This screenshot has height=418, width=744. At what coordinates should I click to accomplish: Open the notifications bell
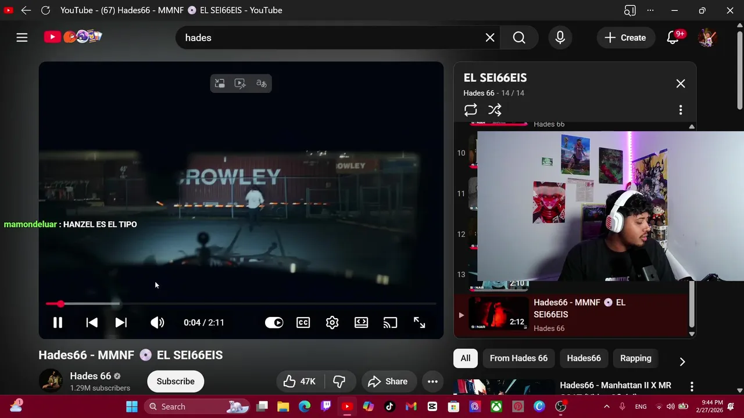tap(673, 38)
